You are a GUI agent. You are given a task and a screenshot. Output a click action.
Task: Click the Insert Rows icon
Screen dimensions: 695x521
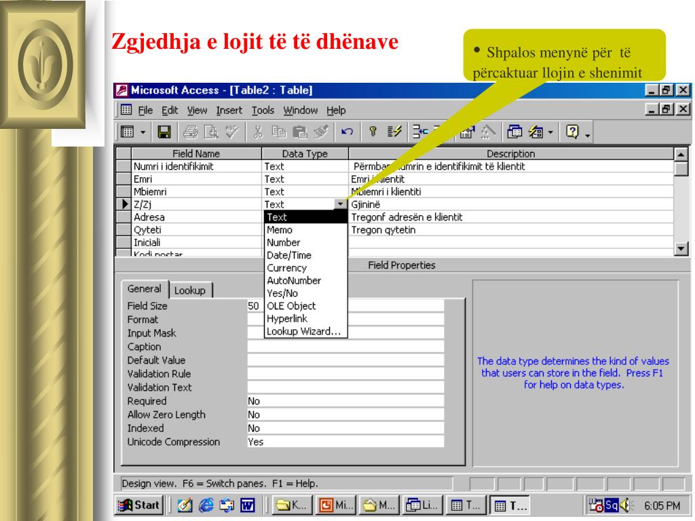420,132
